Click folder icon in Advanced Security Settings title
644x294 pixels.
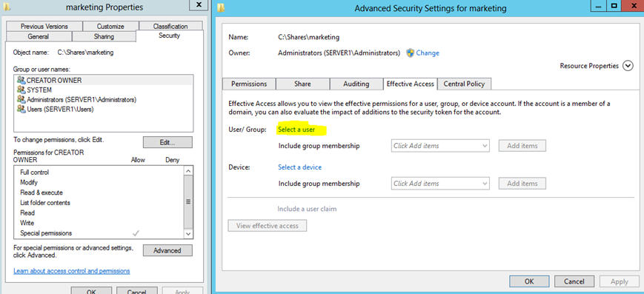[x=222, y=8]
